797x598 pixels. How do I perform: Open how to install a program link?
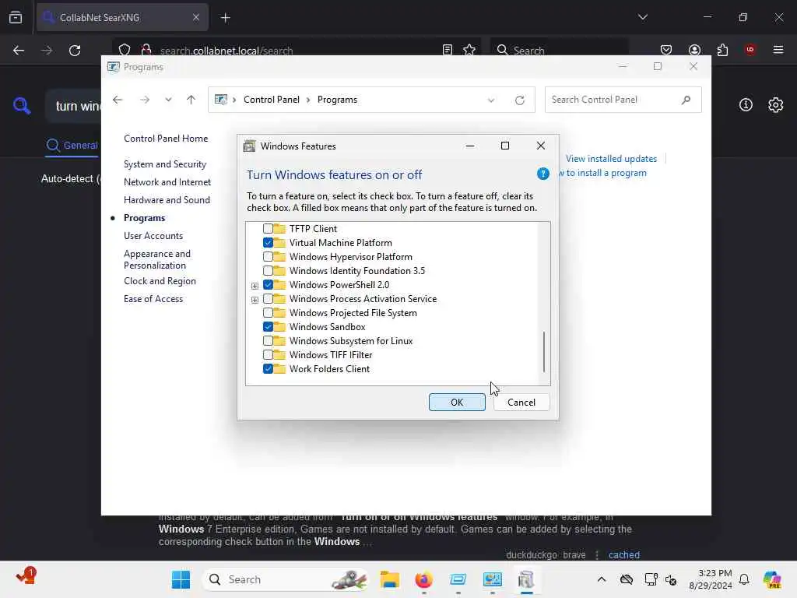[x=603, y=173]
